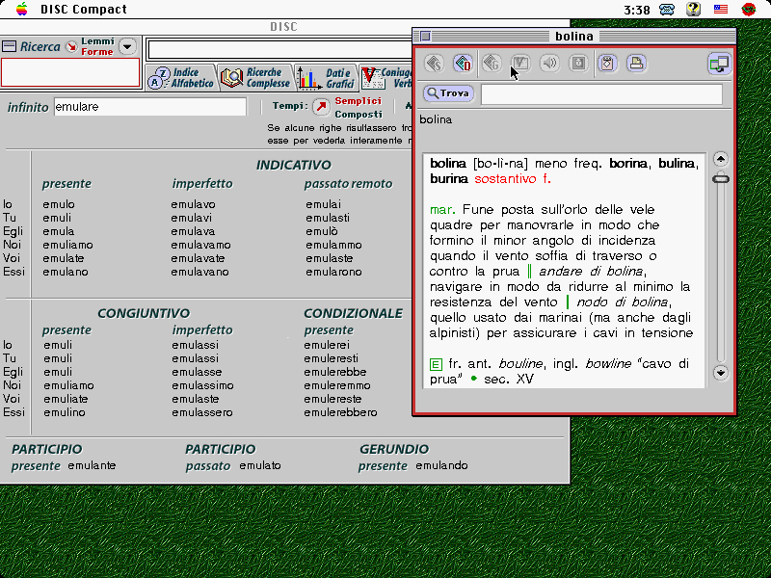Viewport: 771px width, 578px height.
Task: Click the red application switcher icon in menu bar
Action: (749, 9)
